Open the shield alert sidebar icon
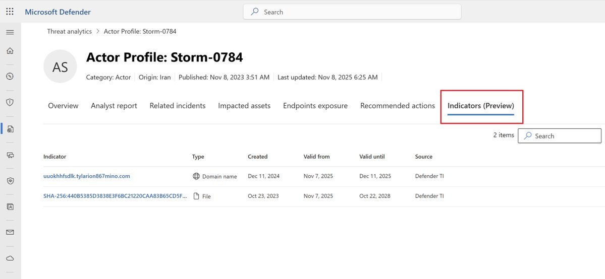 (10, 102)
